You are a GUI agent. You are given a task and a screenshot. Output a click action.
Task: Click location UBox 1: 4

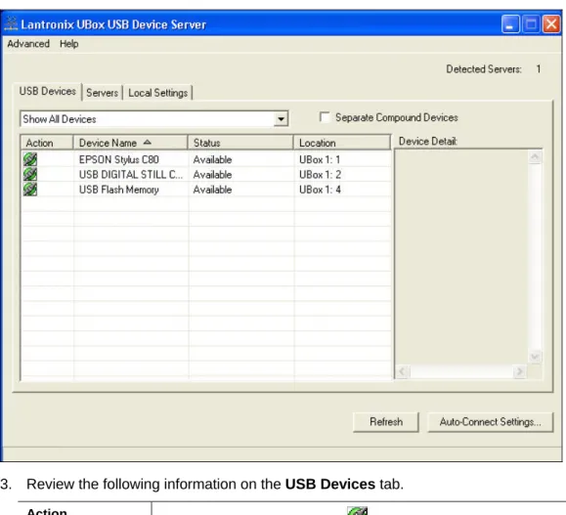pos(320,190)
